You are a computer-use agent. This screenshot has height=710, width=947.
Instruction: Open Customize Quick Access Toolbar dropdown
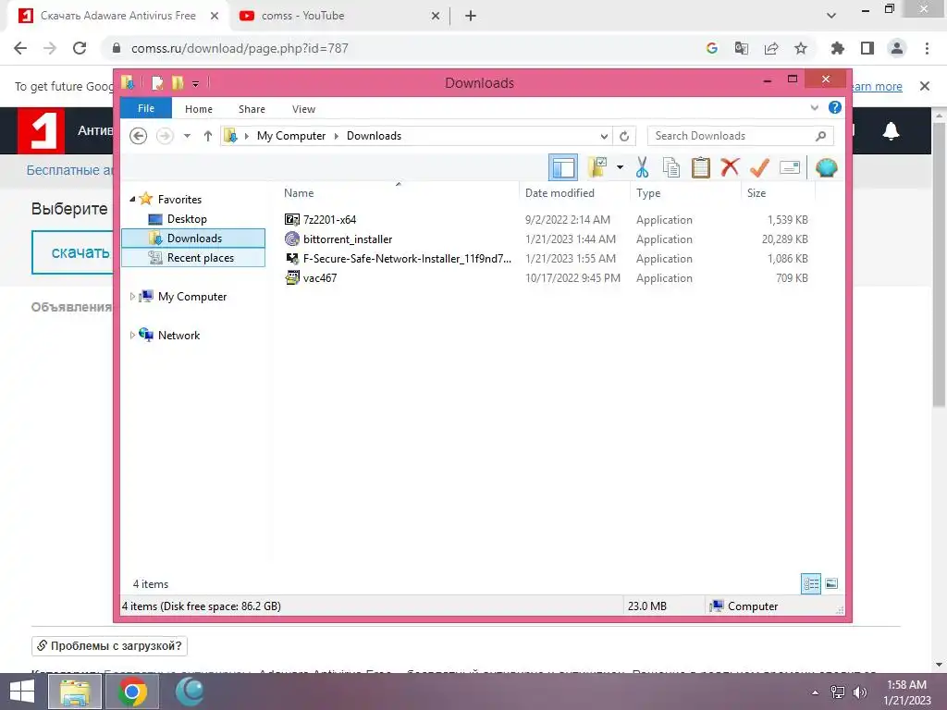[196, 83]
